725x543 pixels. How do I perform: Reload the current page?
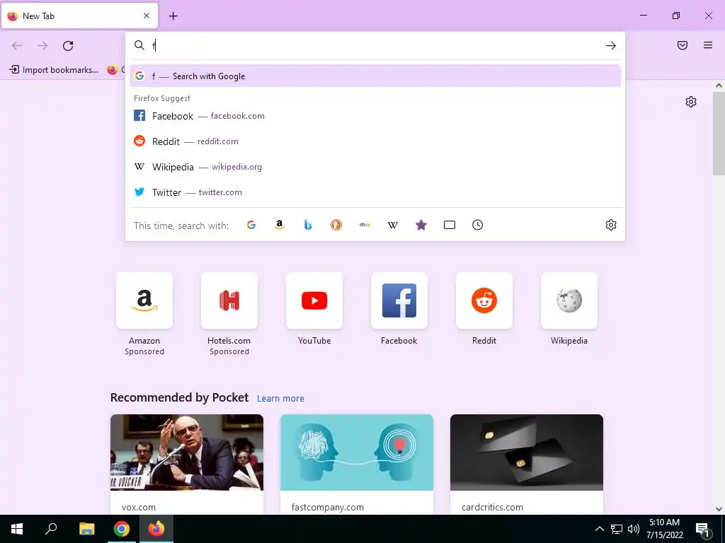(x=68, y=46)
